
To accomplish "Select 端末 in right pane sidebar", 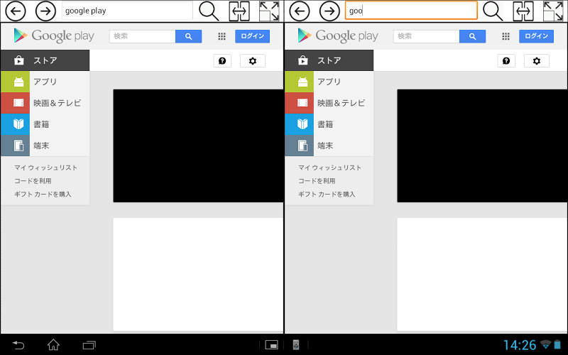I will 329,146.
